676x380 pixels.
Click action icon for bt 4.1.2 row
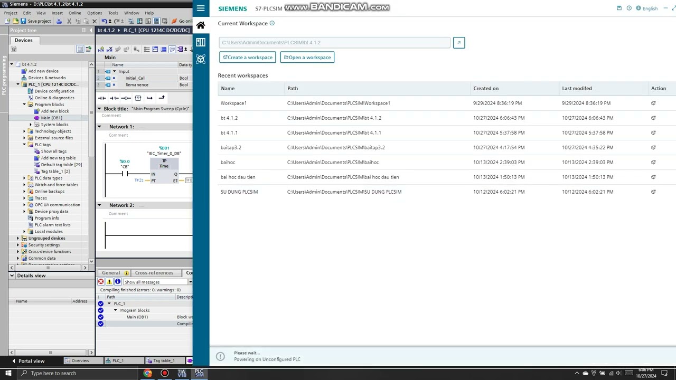pyautogui.click(x=653, y=118)
